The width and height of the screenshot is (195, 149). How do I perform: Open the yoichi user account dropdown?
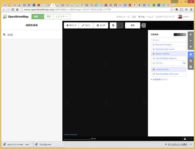pos(185,17)
